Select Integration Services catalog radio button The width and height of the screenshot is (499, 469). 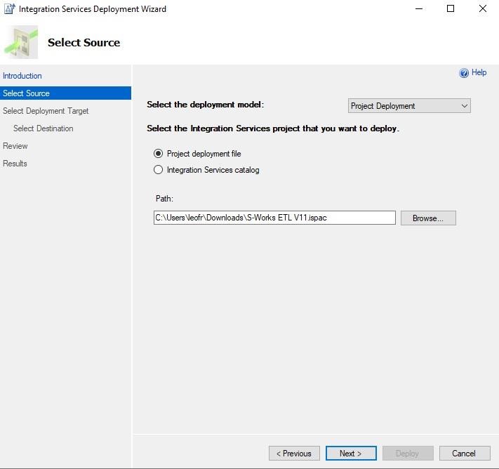[158, 170]
